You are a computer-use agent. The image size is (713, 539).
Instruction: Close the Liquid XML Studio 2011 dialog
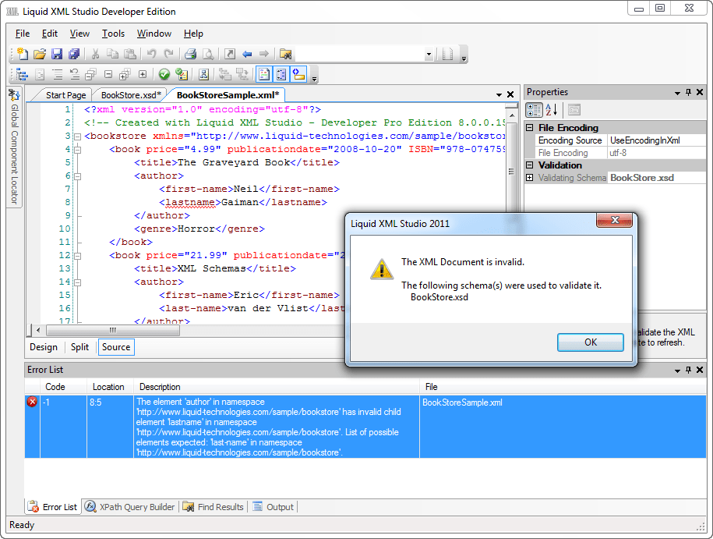tap(615, 220)
